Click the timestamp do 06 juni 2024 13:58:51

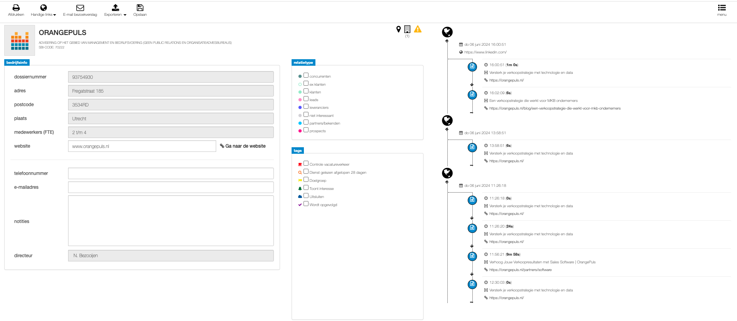coord(485,133)
